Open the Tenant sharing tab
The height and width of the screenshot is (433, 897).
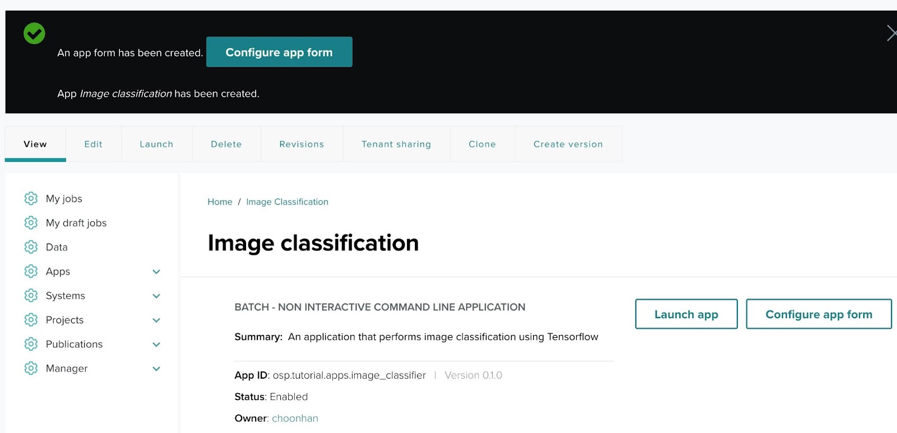(396, 144)
